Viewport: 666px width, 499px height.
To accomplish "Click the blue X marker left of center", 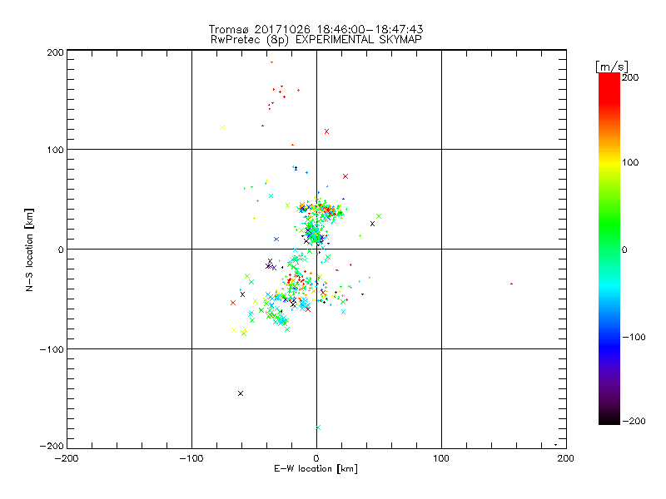I will coord(276,240).
